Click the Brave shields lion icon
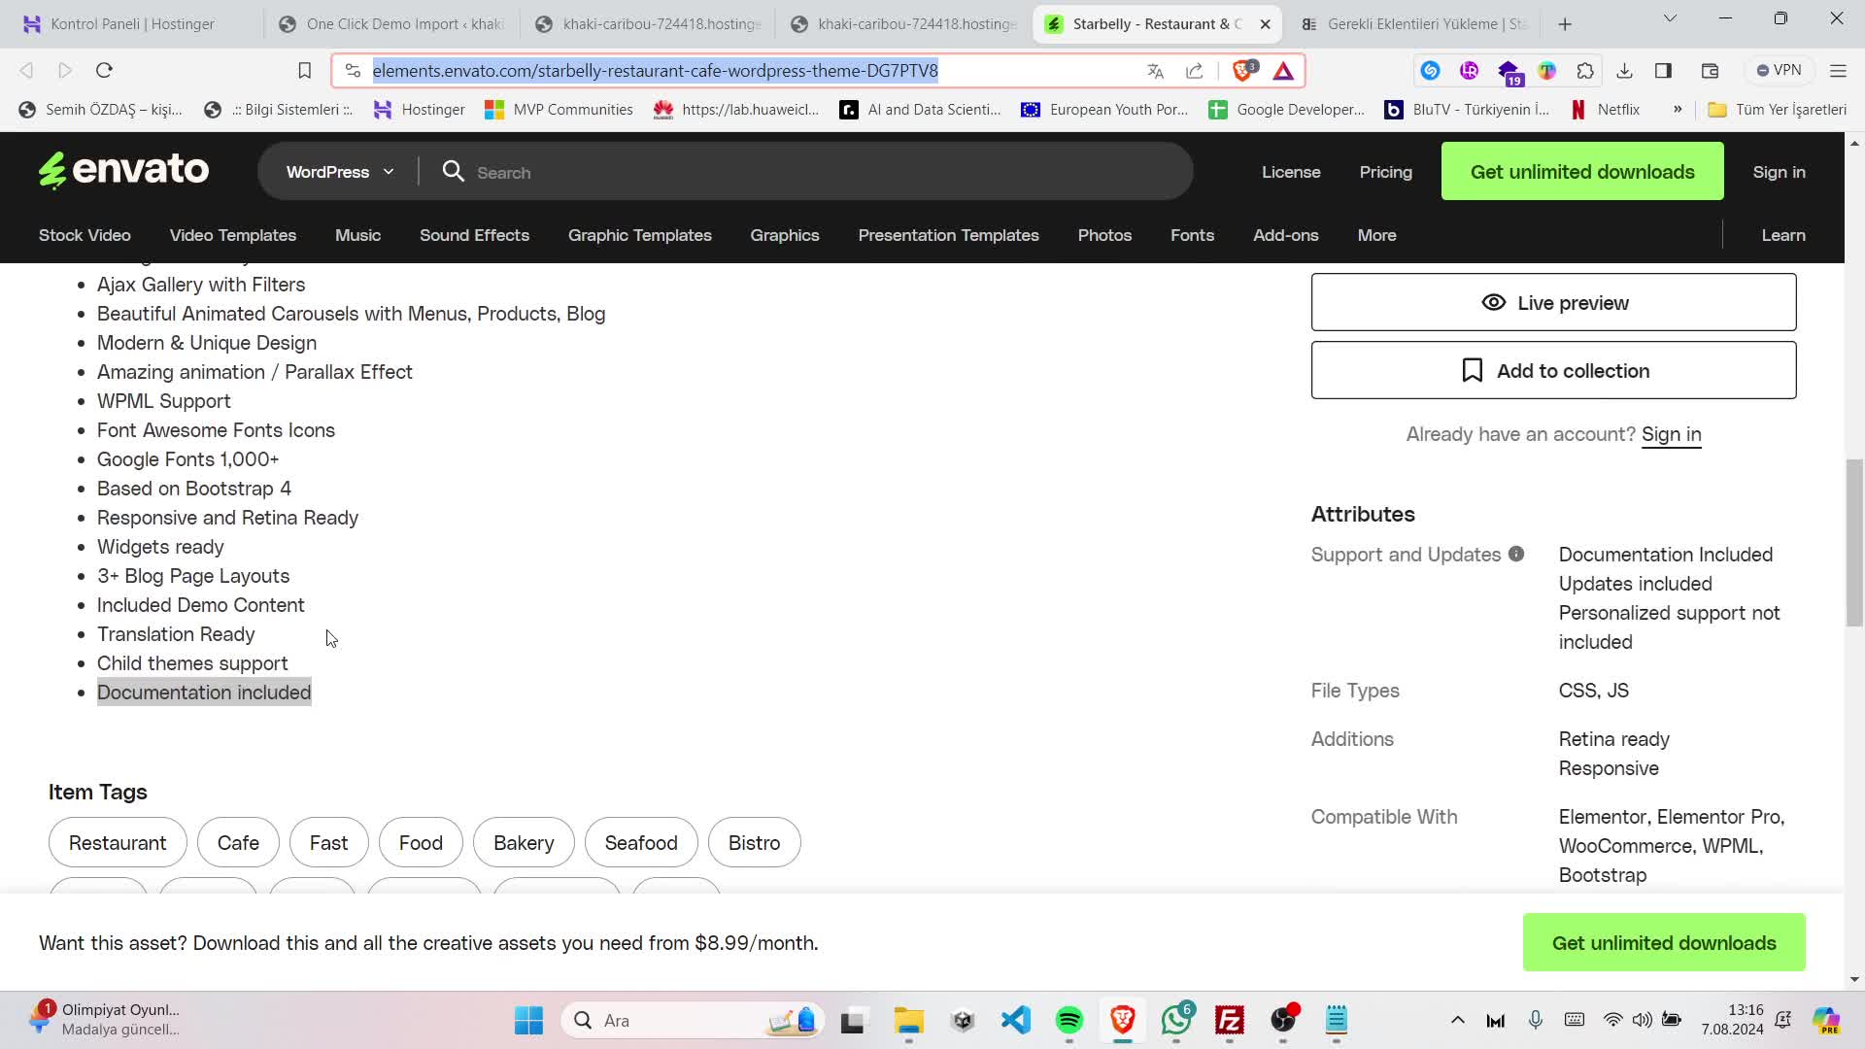1865x1049 pixels. click(x=1243, y=70)
